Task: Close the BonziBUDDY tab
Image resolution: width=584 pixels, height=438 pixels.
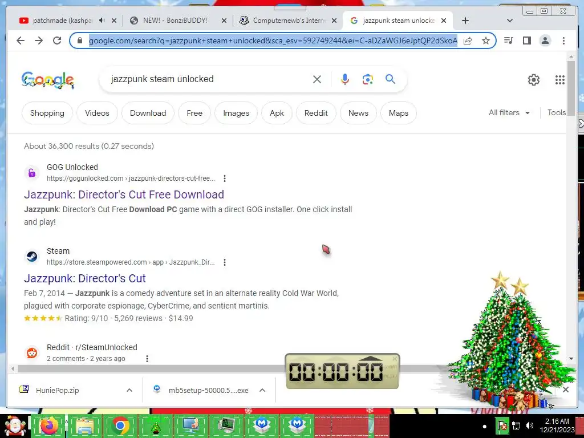Action: 224,21
